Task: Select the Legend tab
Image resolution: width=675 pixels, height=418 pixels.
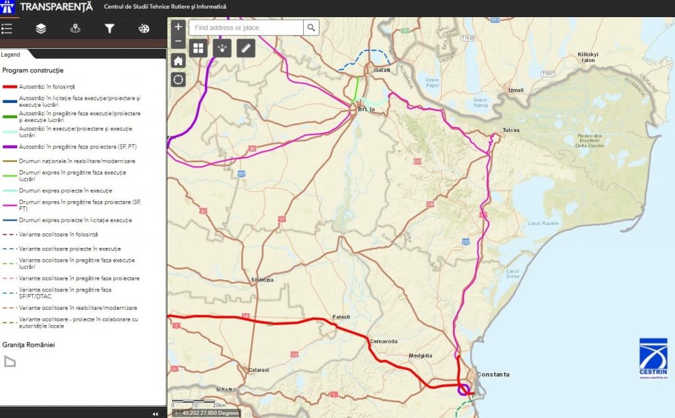Action: (x=11, y=55)
